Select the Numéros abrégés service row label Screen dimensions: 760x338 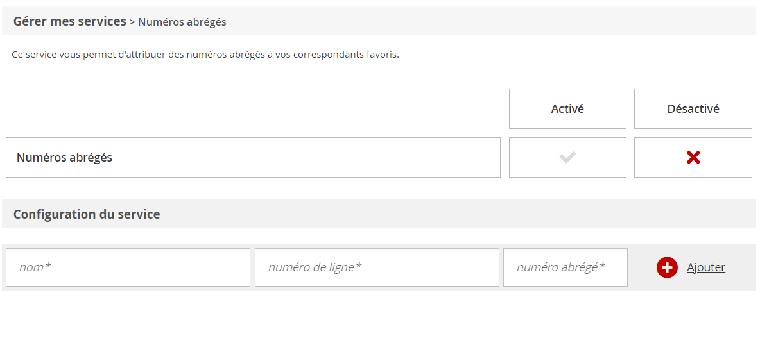coord(64,157)
